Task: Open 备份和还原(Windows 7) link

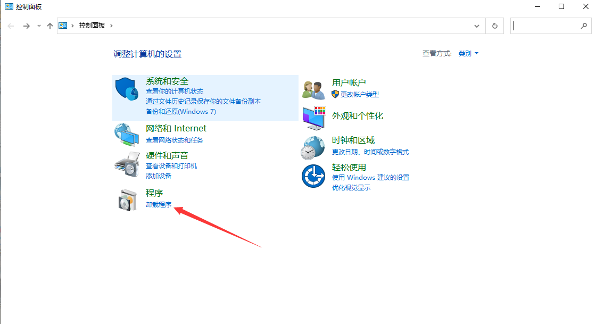Action: pyautogui.click(x=181, y=111)
